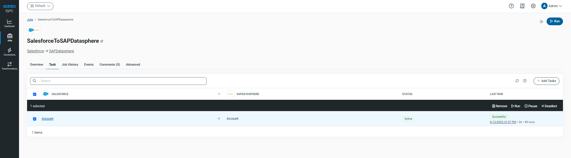Remove the selected task
The height and width of the screenshot is (158, 571).
(x=500, y=106)
